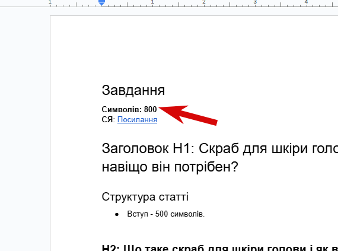Click bullet item Вступ - 500 символів.
Image resolution: width=338 pixels, height=251 pixels.
(166, 214)
